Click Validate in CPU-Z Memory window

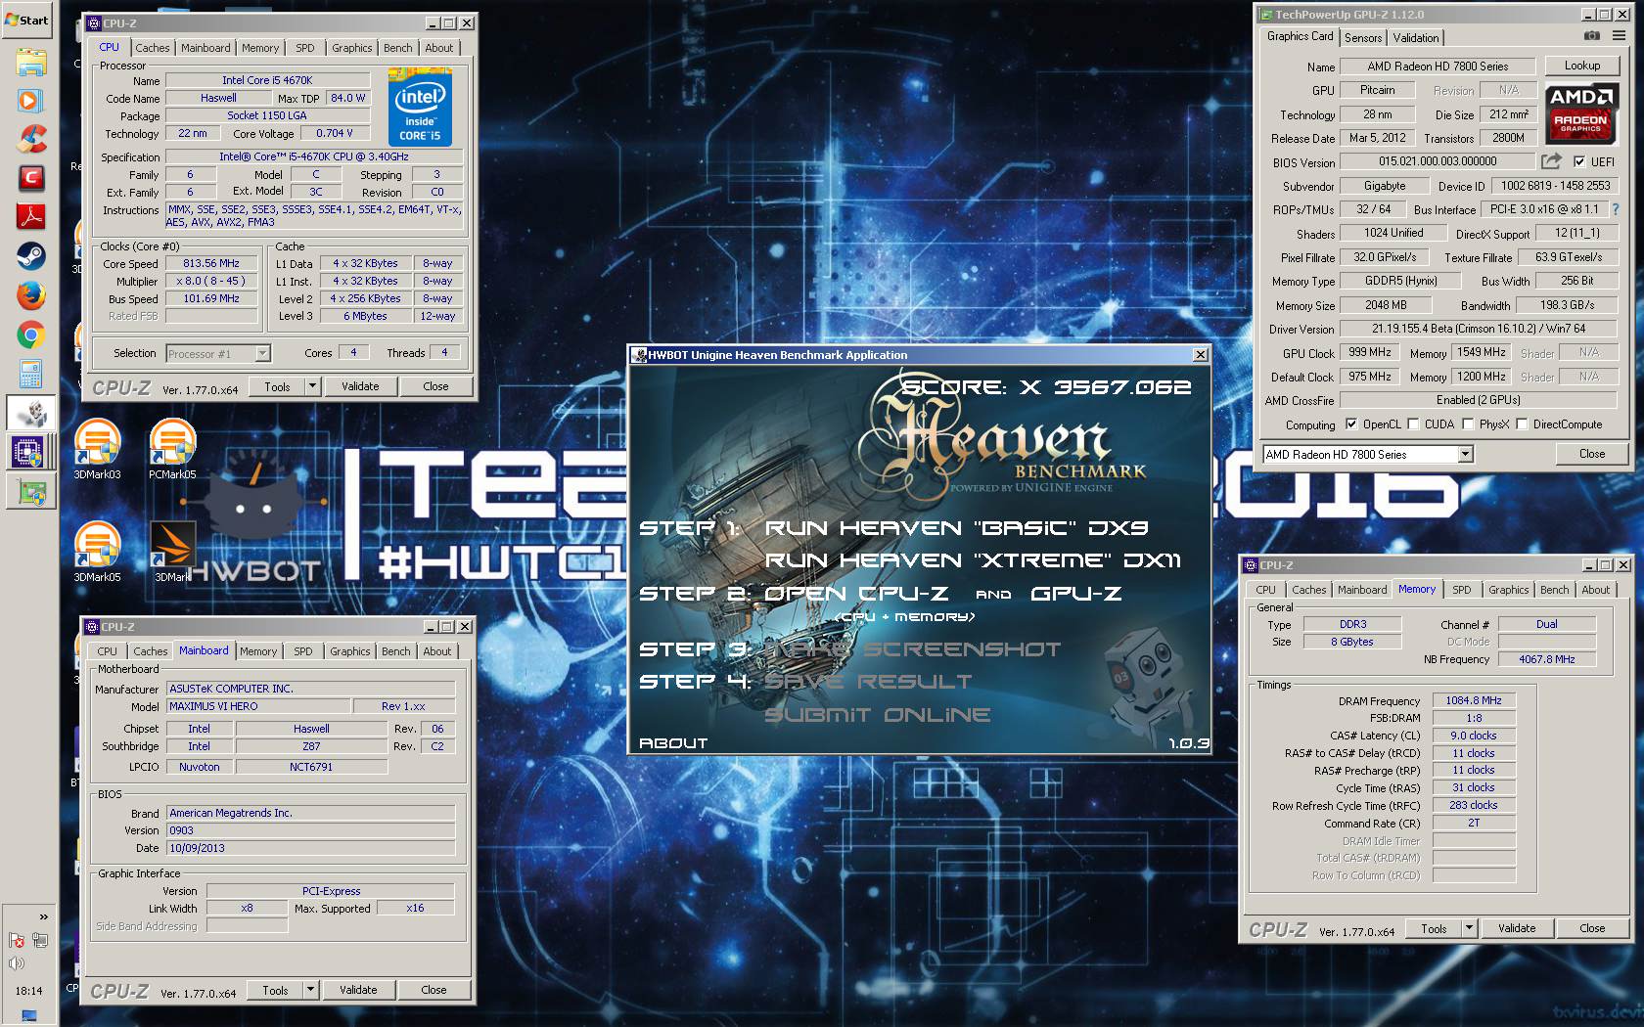click(x=1516, y=928)
